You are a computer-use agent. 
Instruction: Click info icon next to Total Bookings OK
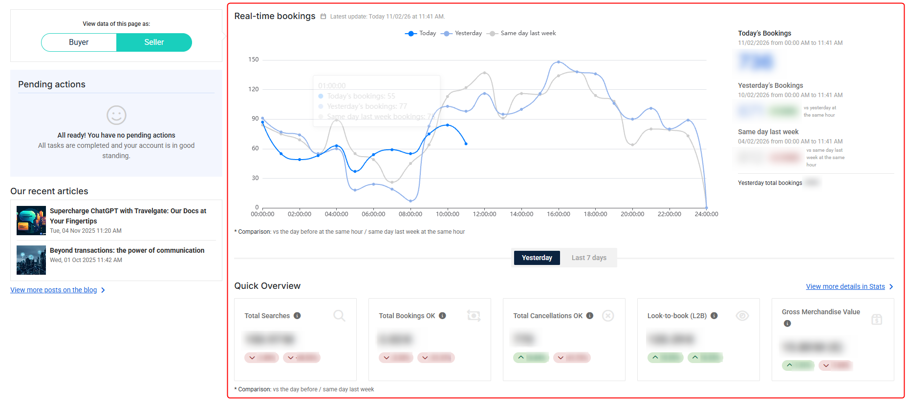pyautogui.click(x=442, y=316)
